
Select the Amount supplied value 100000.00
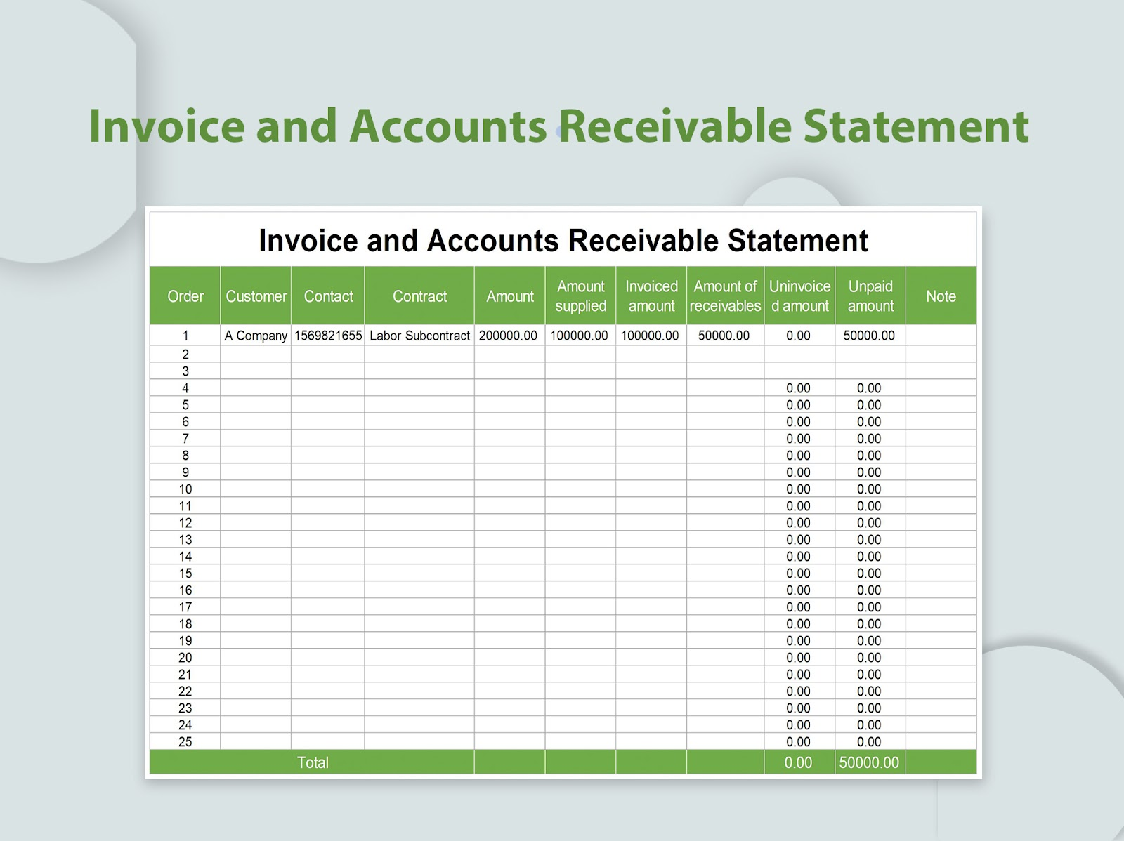pos(580,336)
